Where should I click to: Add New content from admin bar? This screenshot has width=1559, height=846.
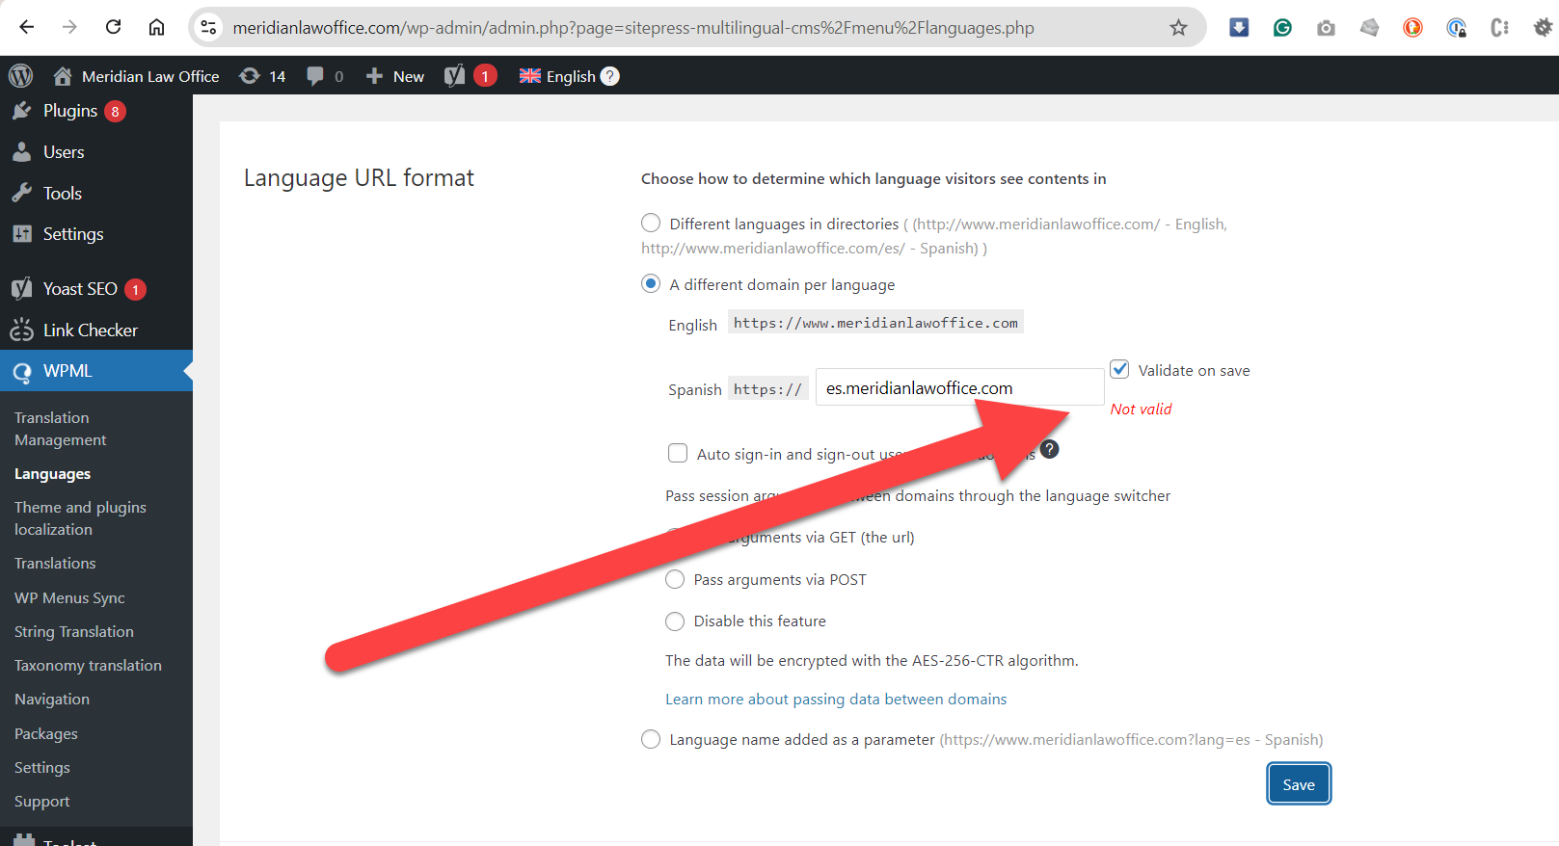click(x=395, y=76)
